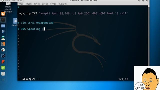Show all applications grid icon
Viewport: 160px width, 90px height.
tap(3, 80)
